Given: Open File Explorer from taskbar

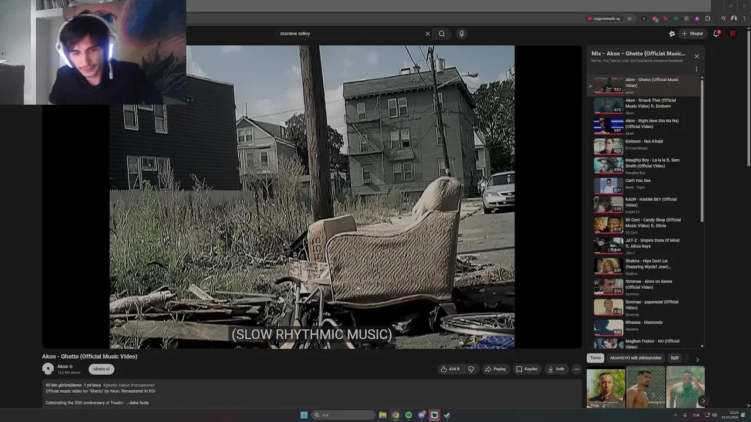Looking at the screenshot, I should (x=383, y=415).
